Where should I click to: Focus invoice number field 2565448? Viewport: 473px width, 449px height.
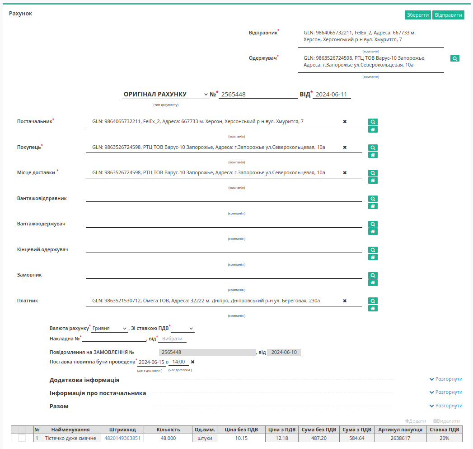point(258,94)
